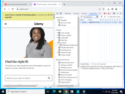This screenshot has height=94, width=125.
Task: Click the Udemy logo
Action: coord(39,24)
